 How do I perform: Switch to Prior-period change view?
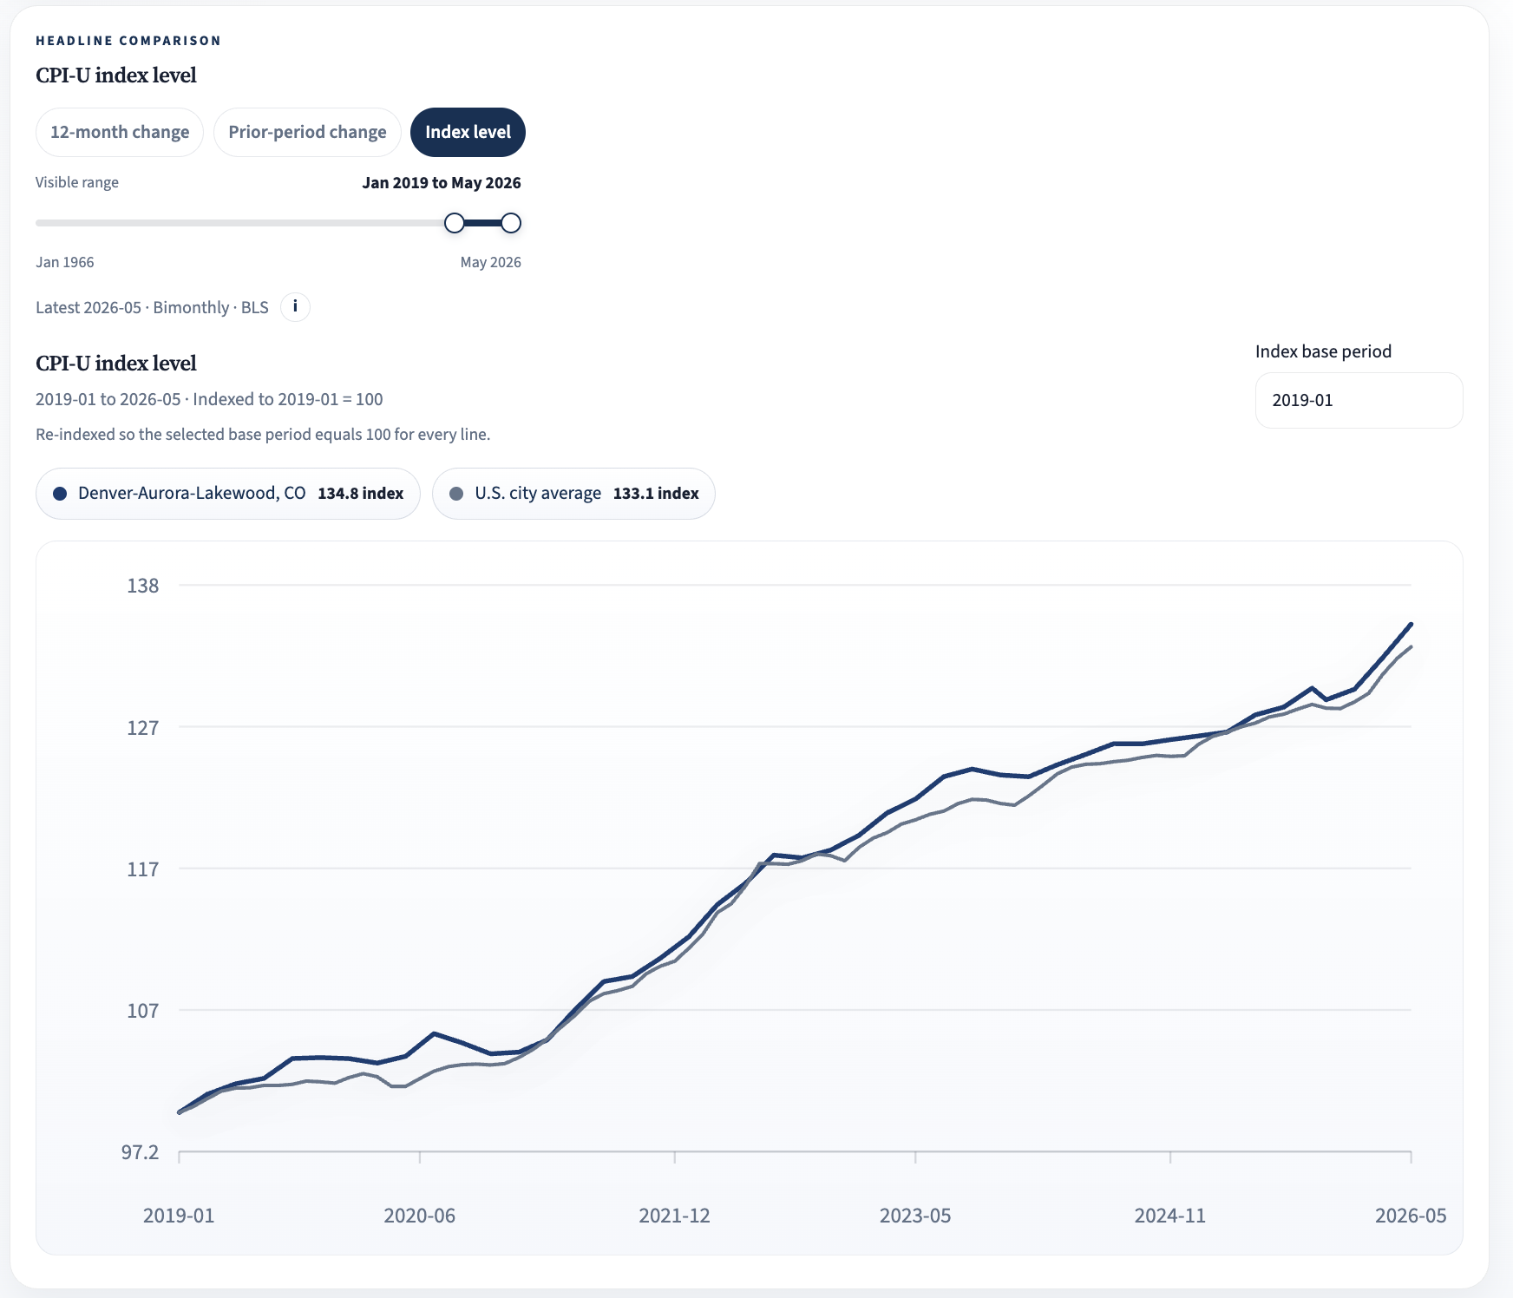(307, 132)
